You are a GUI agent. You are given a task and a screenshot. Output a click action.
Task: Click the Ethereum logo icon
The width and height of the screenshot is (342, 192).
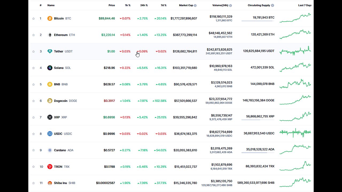coord(50,35)
